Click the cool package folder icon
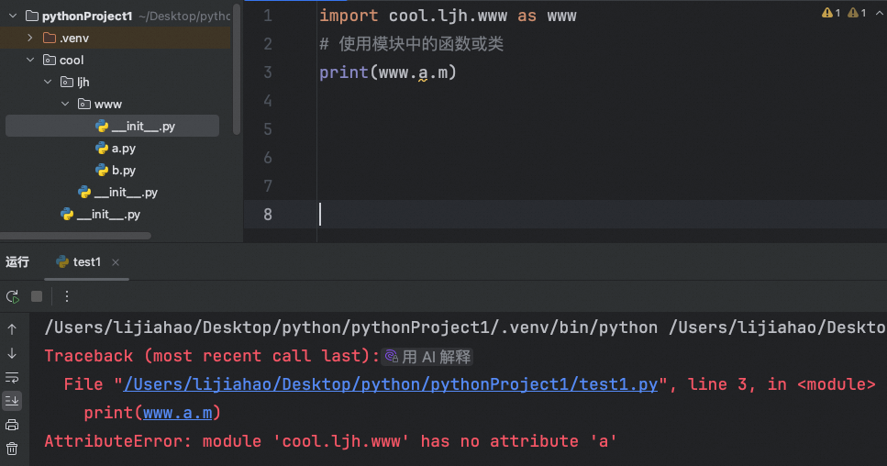887x466 pixels. pyautogui.click(x=50, y=60)
